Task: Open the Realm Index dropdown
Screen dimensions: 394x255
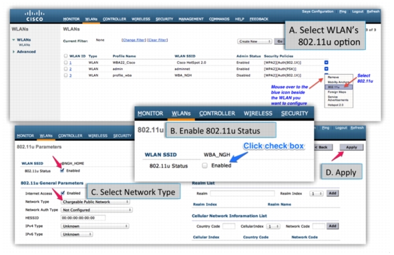Action: click(317, 194)
